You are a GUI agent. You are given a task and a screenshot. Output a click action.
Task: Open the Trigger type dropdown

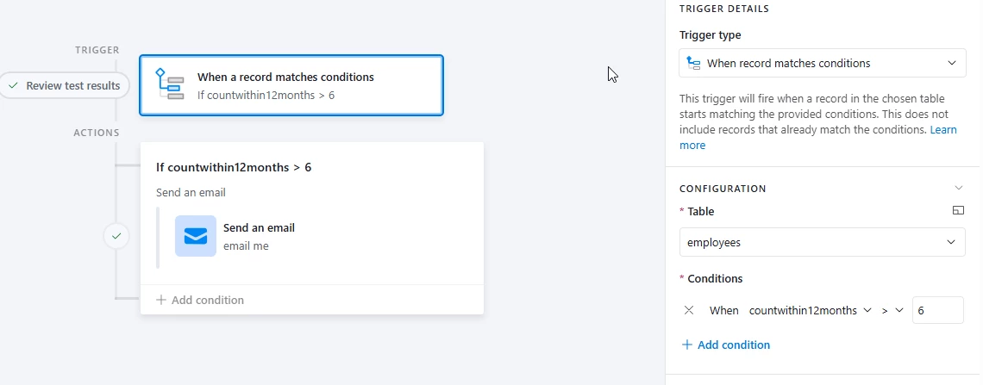pos(822,63)
